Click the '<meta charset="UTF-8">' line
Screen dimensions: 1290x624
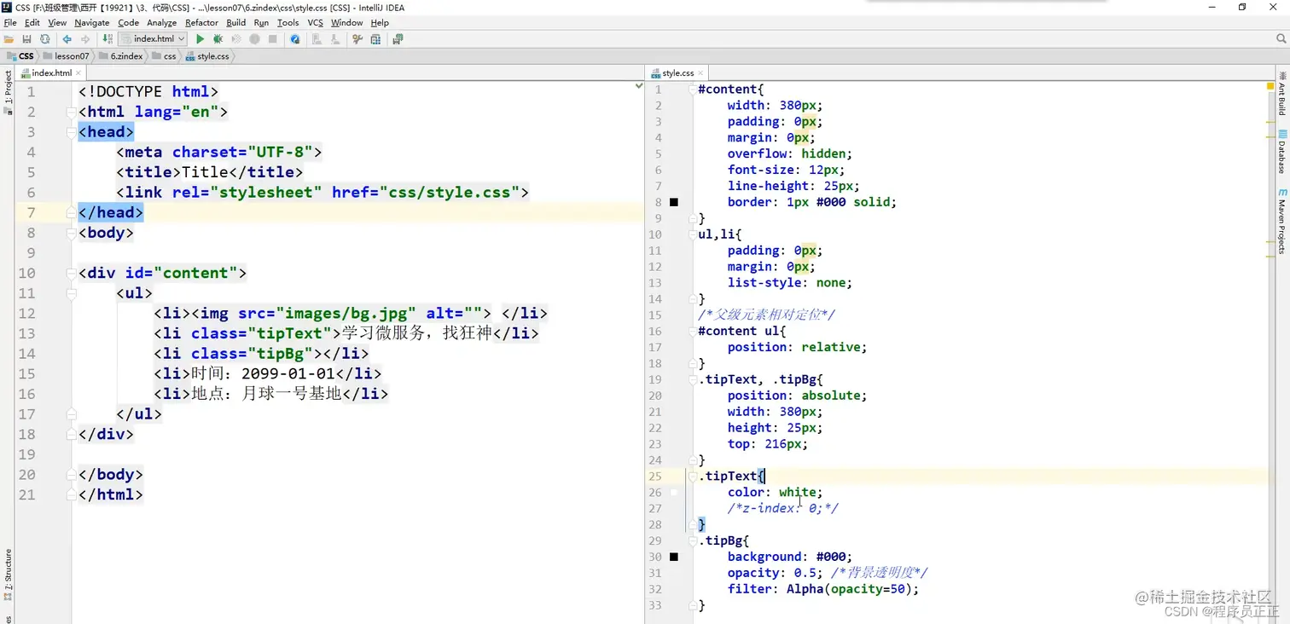tap(218, 153)
